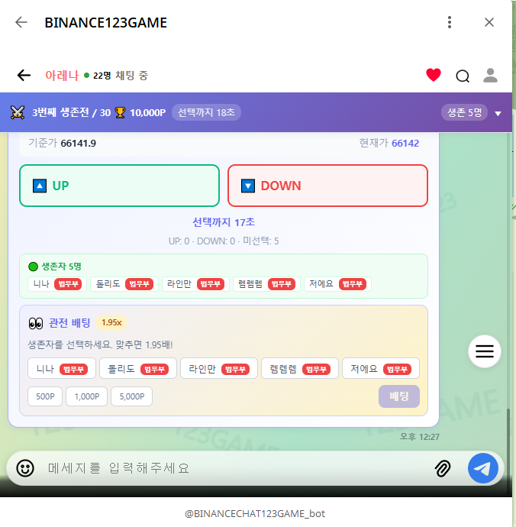Choose the green UP option

[119, 186]
